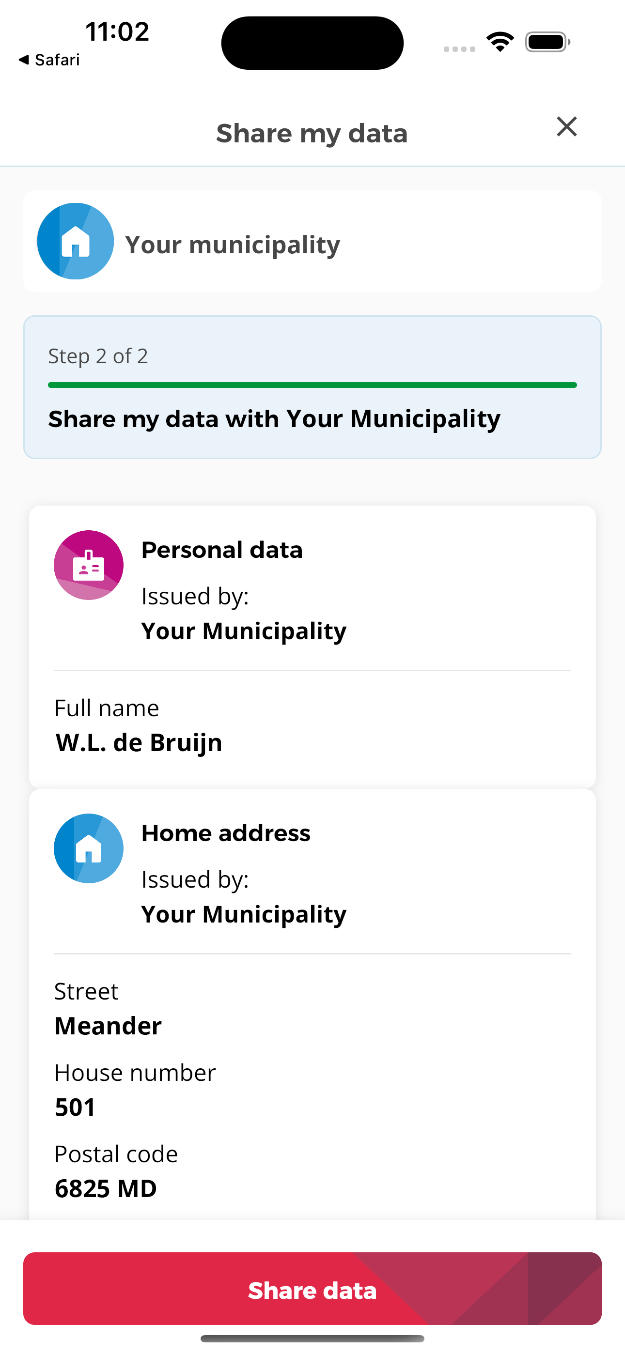Close the Share my data dialog
This screenshot has width=625, height=1354.
[x=566, y=127]
